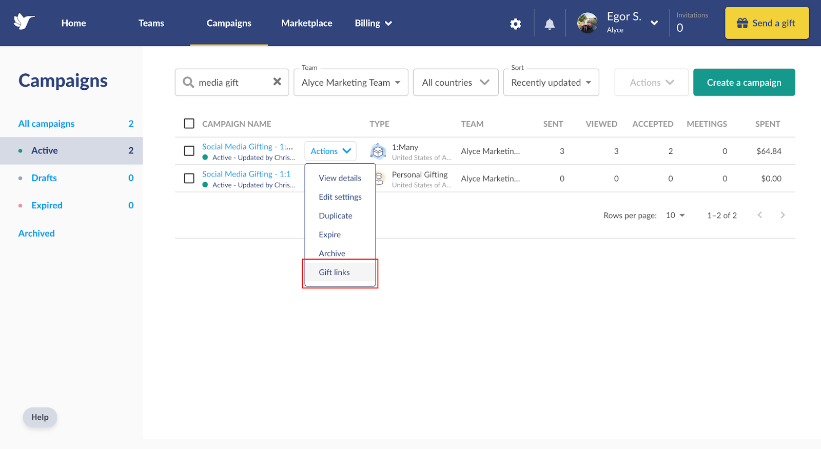Open disabled bulk Actions dropdown
This screenshot has height=449, width=821.
coord(652,82)
